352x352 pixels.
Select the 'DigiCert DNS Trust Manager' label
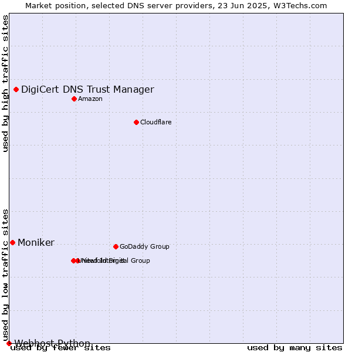pyautogui.click(x=87, y=90)
